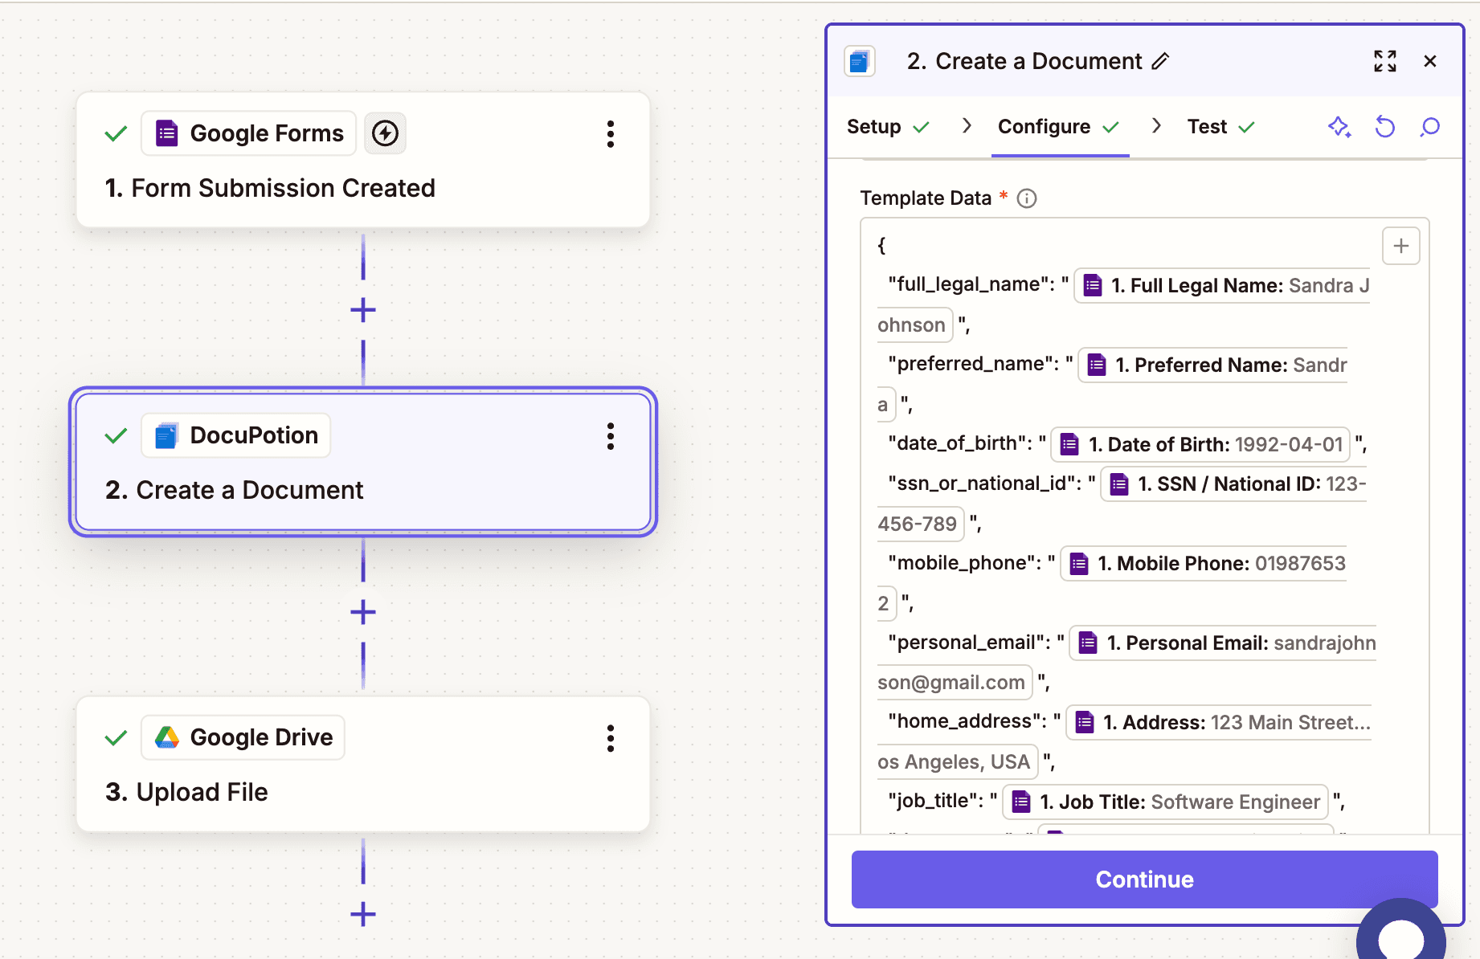Click the Continue button
The image size is (1480, 959).
pyautogui.click(x=1144, y=879)
